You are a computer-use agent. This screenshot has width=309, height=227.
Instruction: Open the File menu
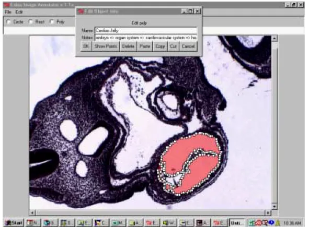8,12
